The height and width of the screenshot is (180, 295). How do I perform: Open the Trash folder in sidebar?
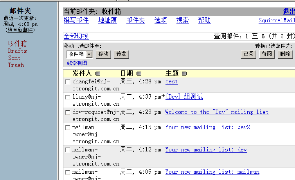16,65
